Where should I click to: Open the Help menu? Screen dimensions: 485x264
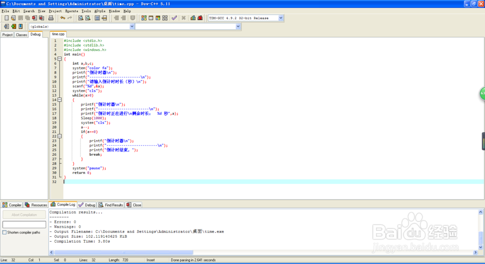pos(127,11)
